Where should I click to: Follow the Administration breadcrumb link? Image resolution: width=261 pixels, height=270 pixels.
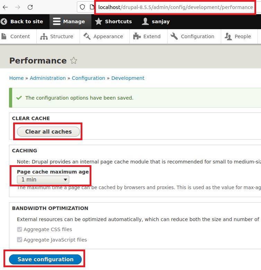pos(48,78)
